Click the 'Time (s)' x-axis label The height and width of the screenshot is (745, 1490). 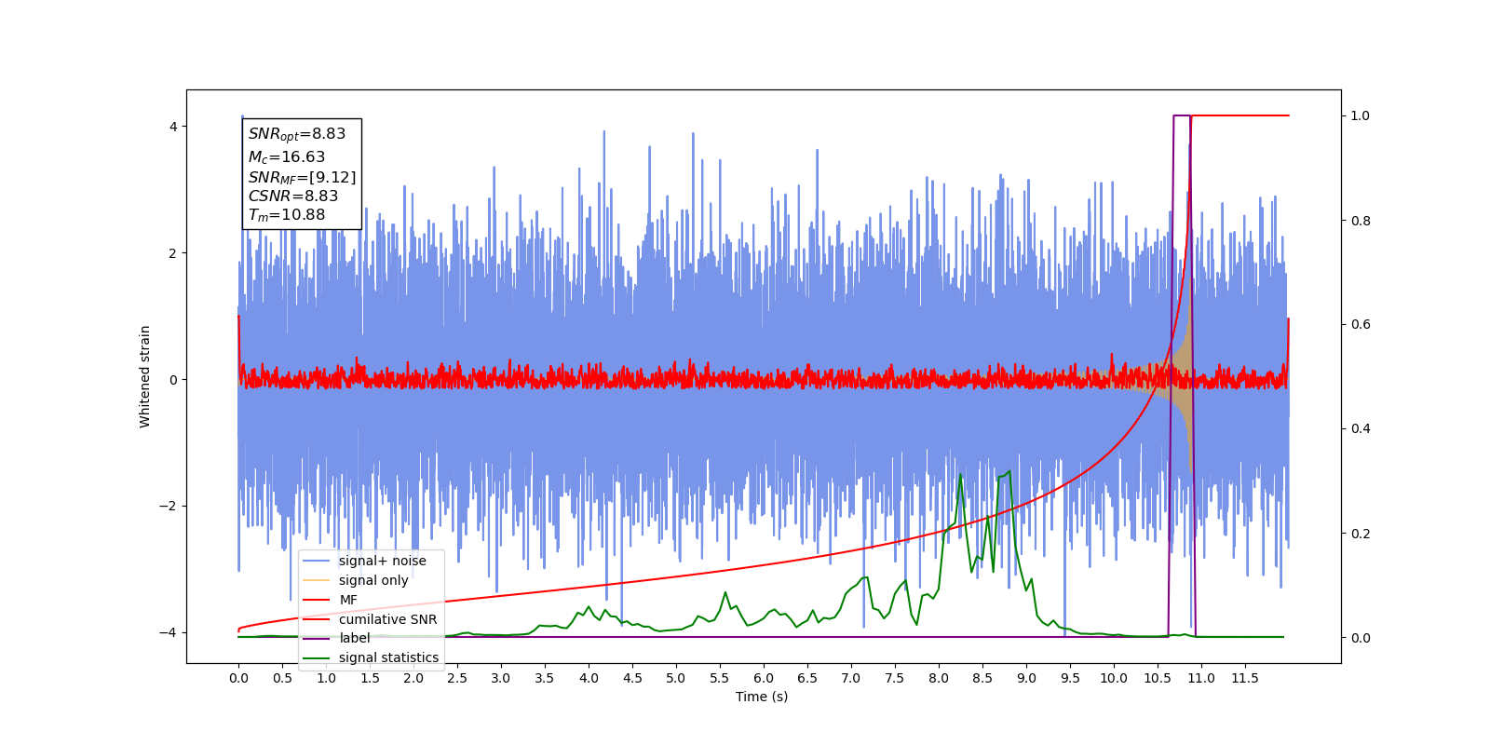pyautogui.click(x=762, y=697)
